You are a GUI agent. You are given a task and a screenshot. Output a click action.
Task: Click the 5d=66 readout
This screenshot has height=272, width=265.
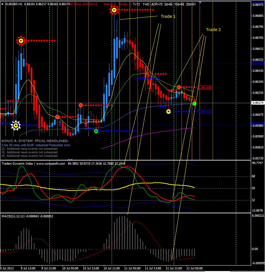coord(168,4)
